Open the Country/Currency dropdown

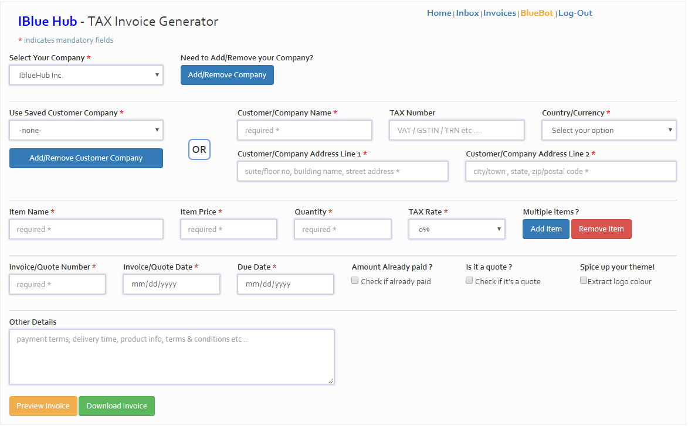coord(609,130)
